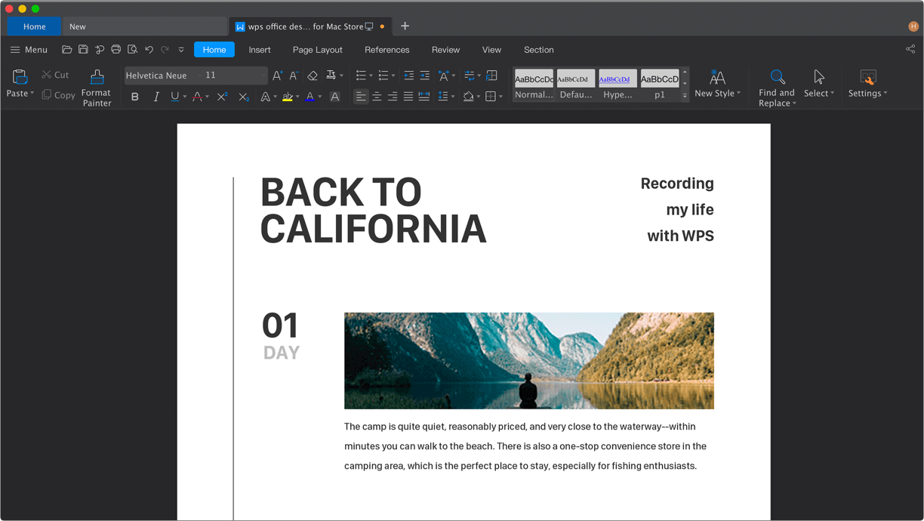The width and height of the screenshot is (924, 521).
Task: Apply the Hyperlink style
Action: click(x=618, y=79)
